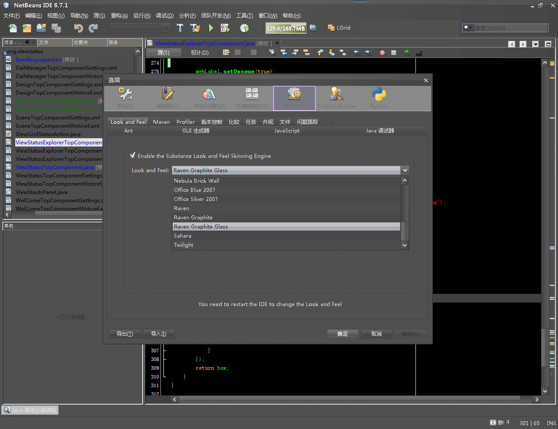
Task: Select Office Blue 2007 skin
Action: coord(286,190)
